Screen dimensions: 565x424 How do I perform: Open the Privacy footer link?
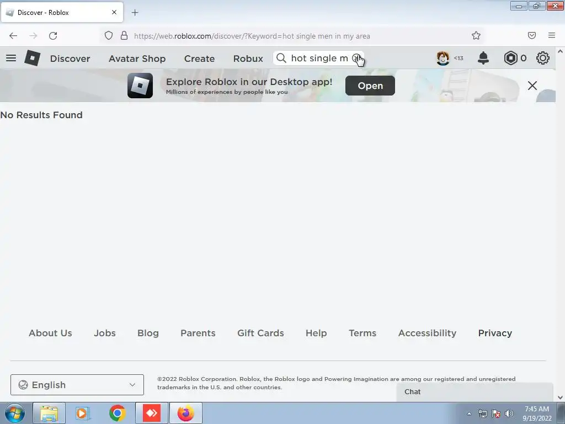pos(495,333)
